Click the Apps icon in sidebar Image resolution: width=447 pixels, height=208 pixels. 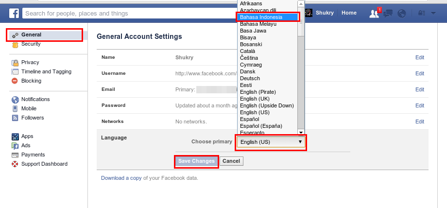[15, 137]
